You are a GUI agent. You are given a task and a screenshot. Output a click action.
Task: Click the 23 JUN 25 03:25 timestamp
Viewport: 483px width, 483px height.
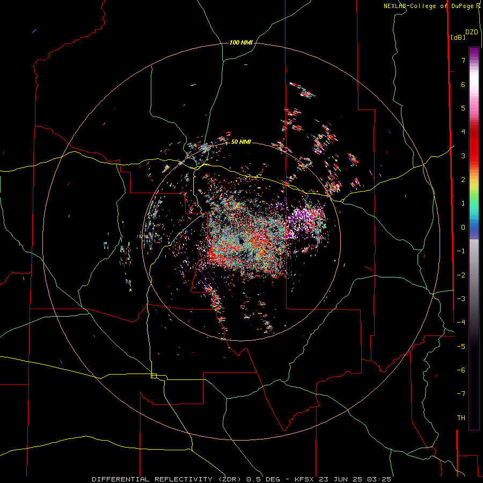(x=355, y=479)
